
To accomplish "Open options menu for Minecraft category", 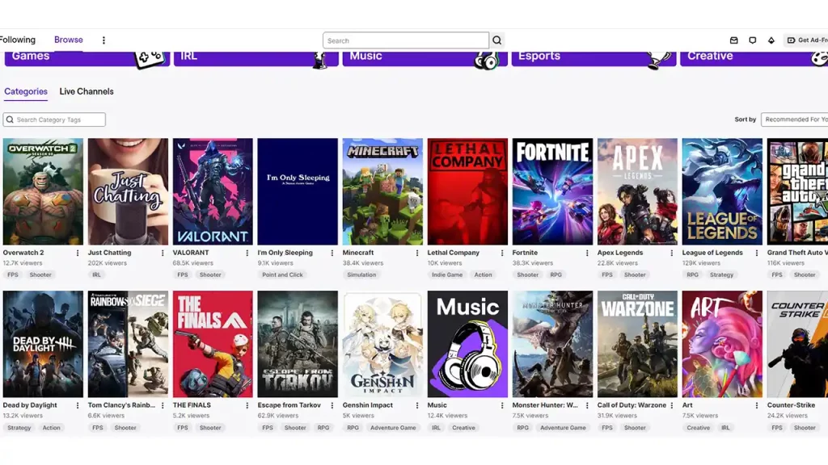I will [x=417, y=253].
